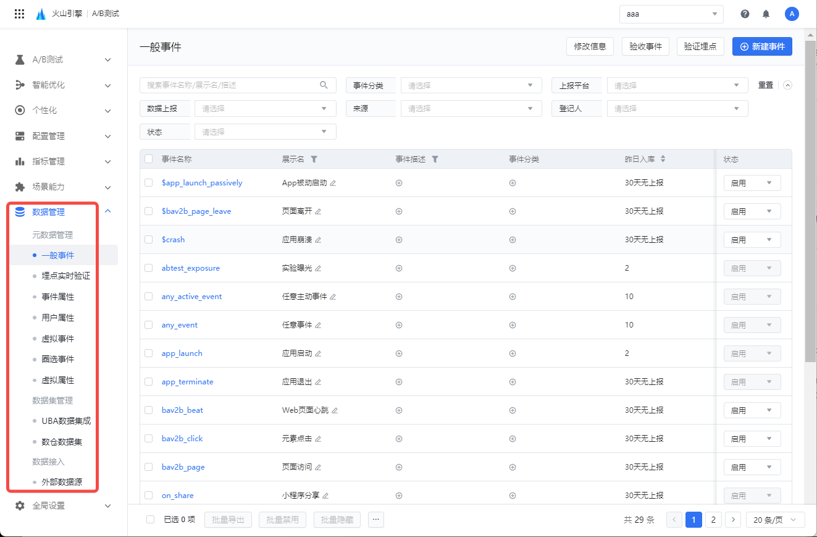Open the notifications bell icon

click(x=766, y=14)
